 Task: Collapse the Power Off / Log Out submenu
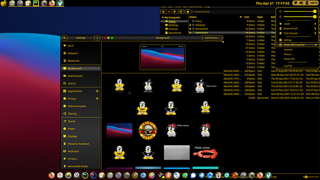tap(315, 45)
